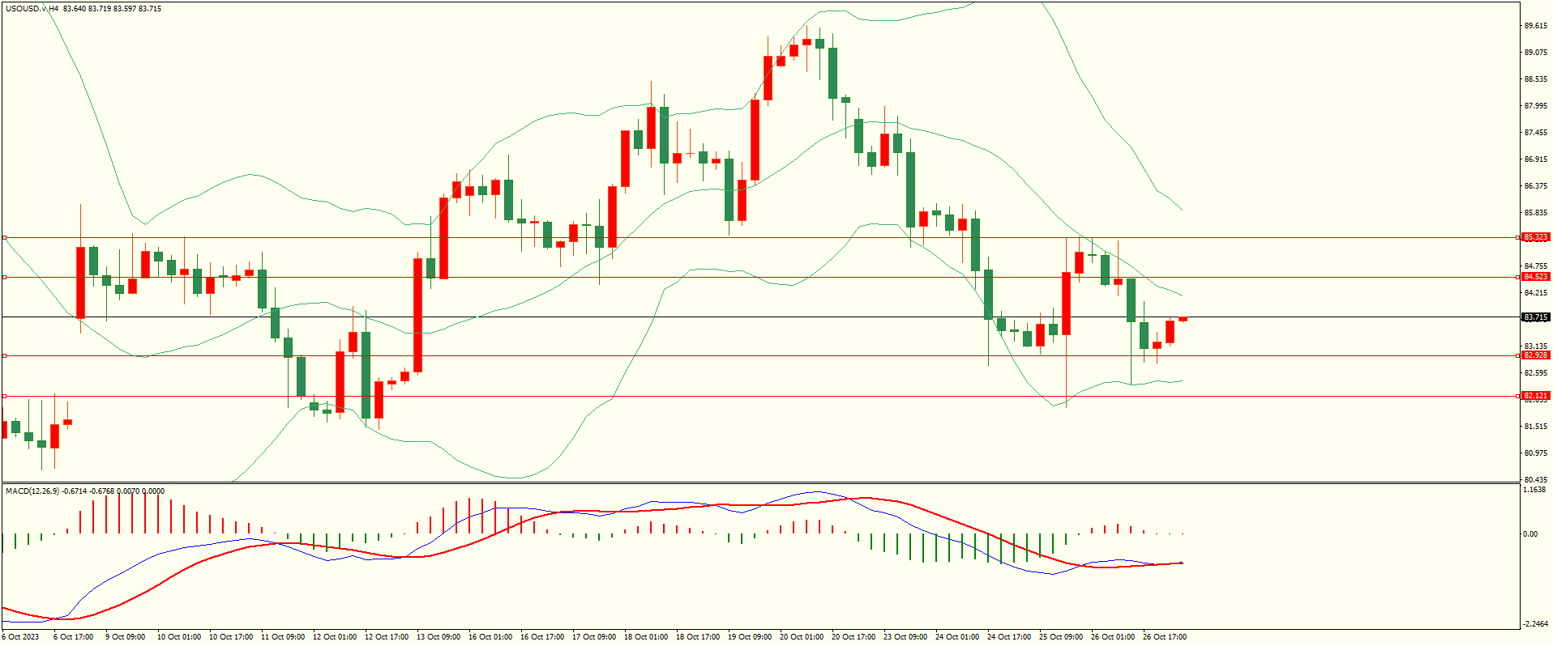This screenshot has width=1553, height=646.
Task: Click the USOUSD H4 symbol title
Action: 32,9
